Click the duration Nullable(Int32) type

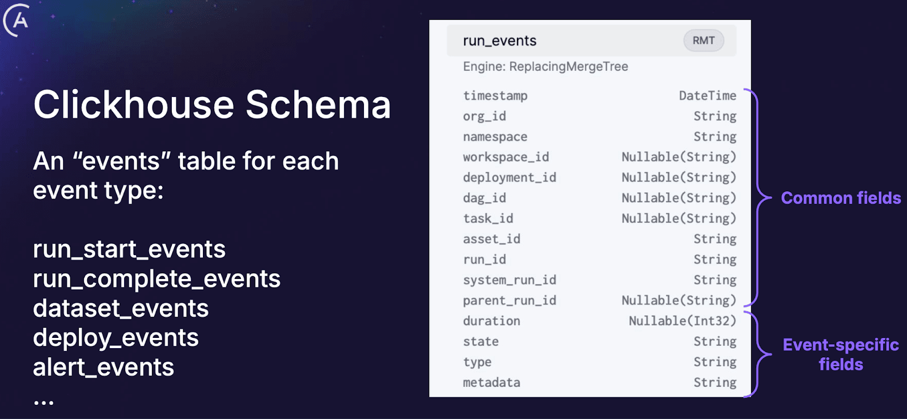point(682,321)
